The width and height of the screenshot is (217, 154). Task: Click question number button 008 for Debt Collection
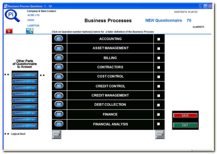pyautogui.click(x=59, y=104)
